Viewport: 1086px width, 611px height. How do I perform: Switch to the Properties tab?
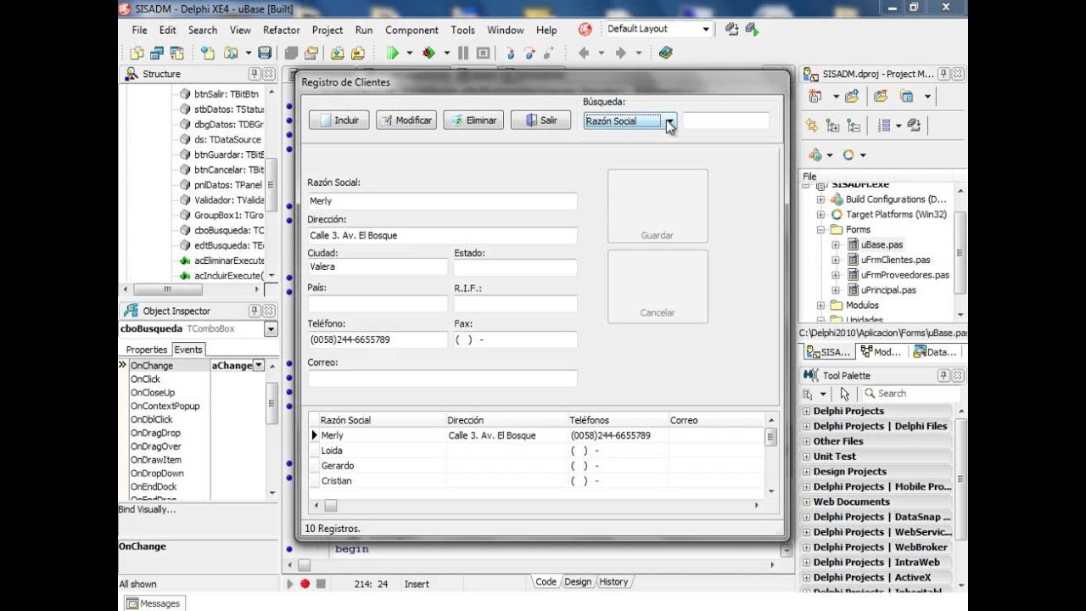coord(147,350)
